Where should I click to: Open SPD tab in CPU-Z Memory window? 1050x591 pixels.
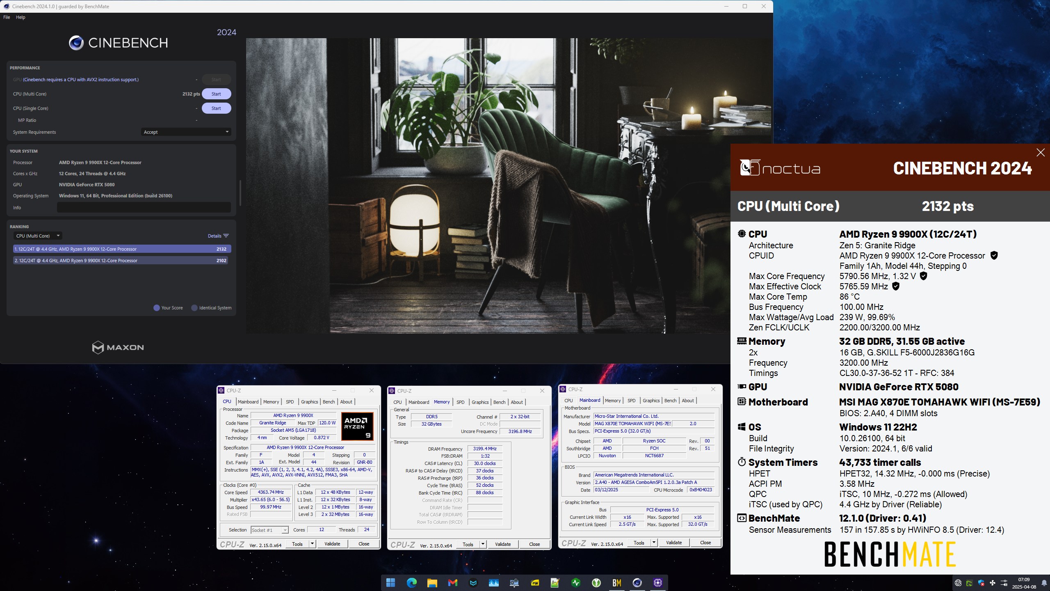point(461,402)
